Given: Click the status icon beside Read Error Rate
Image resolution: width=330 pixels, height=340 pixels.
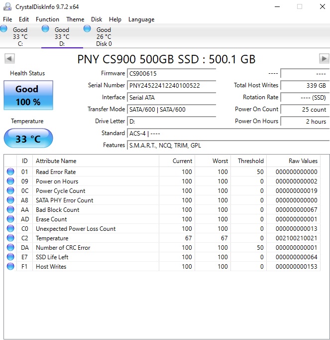Looking at the screenshot, I should point(10,172).
